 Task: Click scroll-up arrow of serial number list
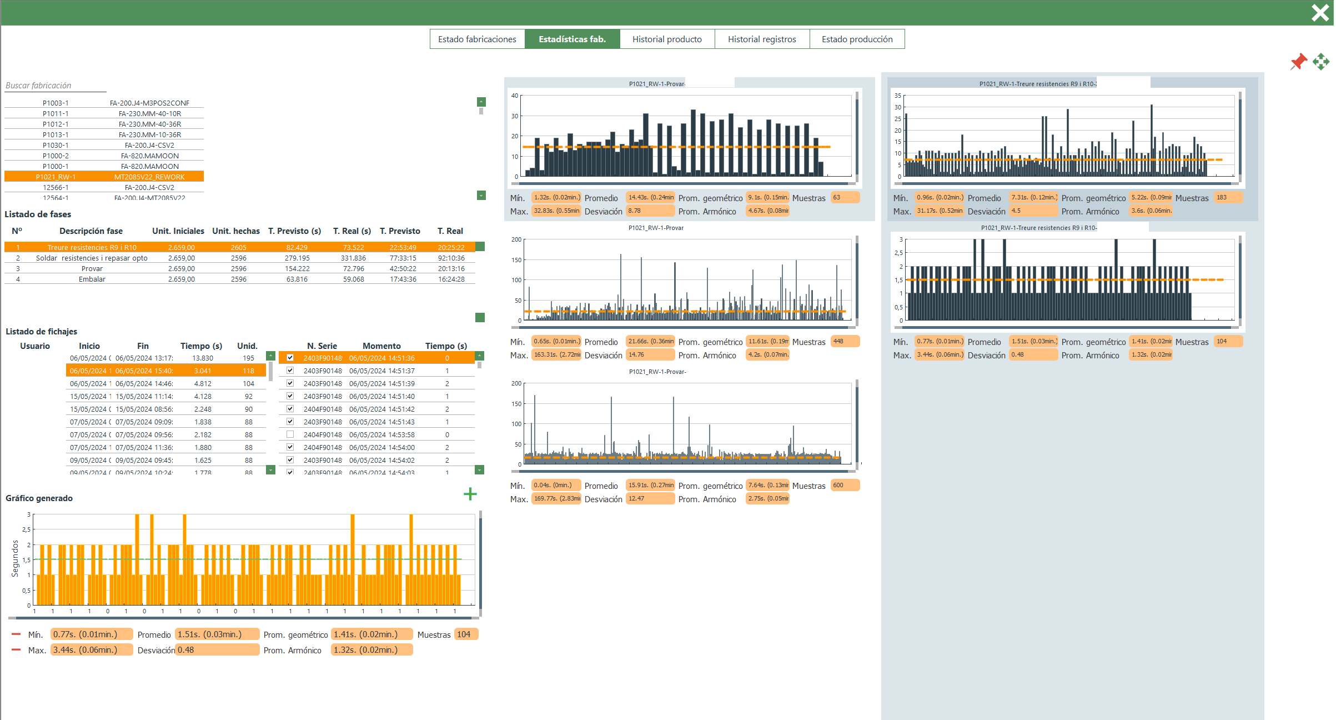(x=480, y=356)
